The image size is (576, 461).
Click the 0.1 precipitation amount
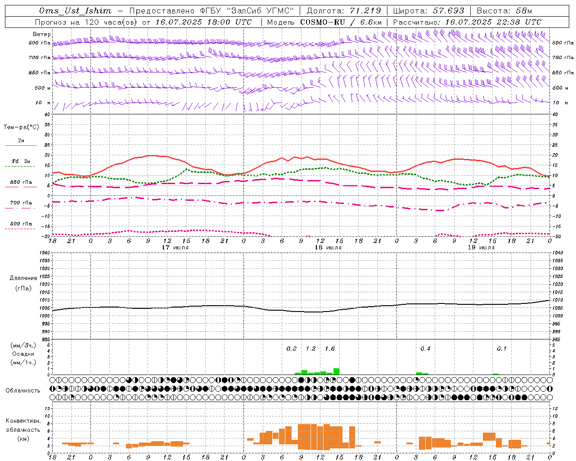pos(502,349)
